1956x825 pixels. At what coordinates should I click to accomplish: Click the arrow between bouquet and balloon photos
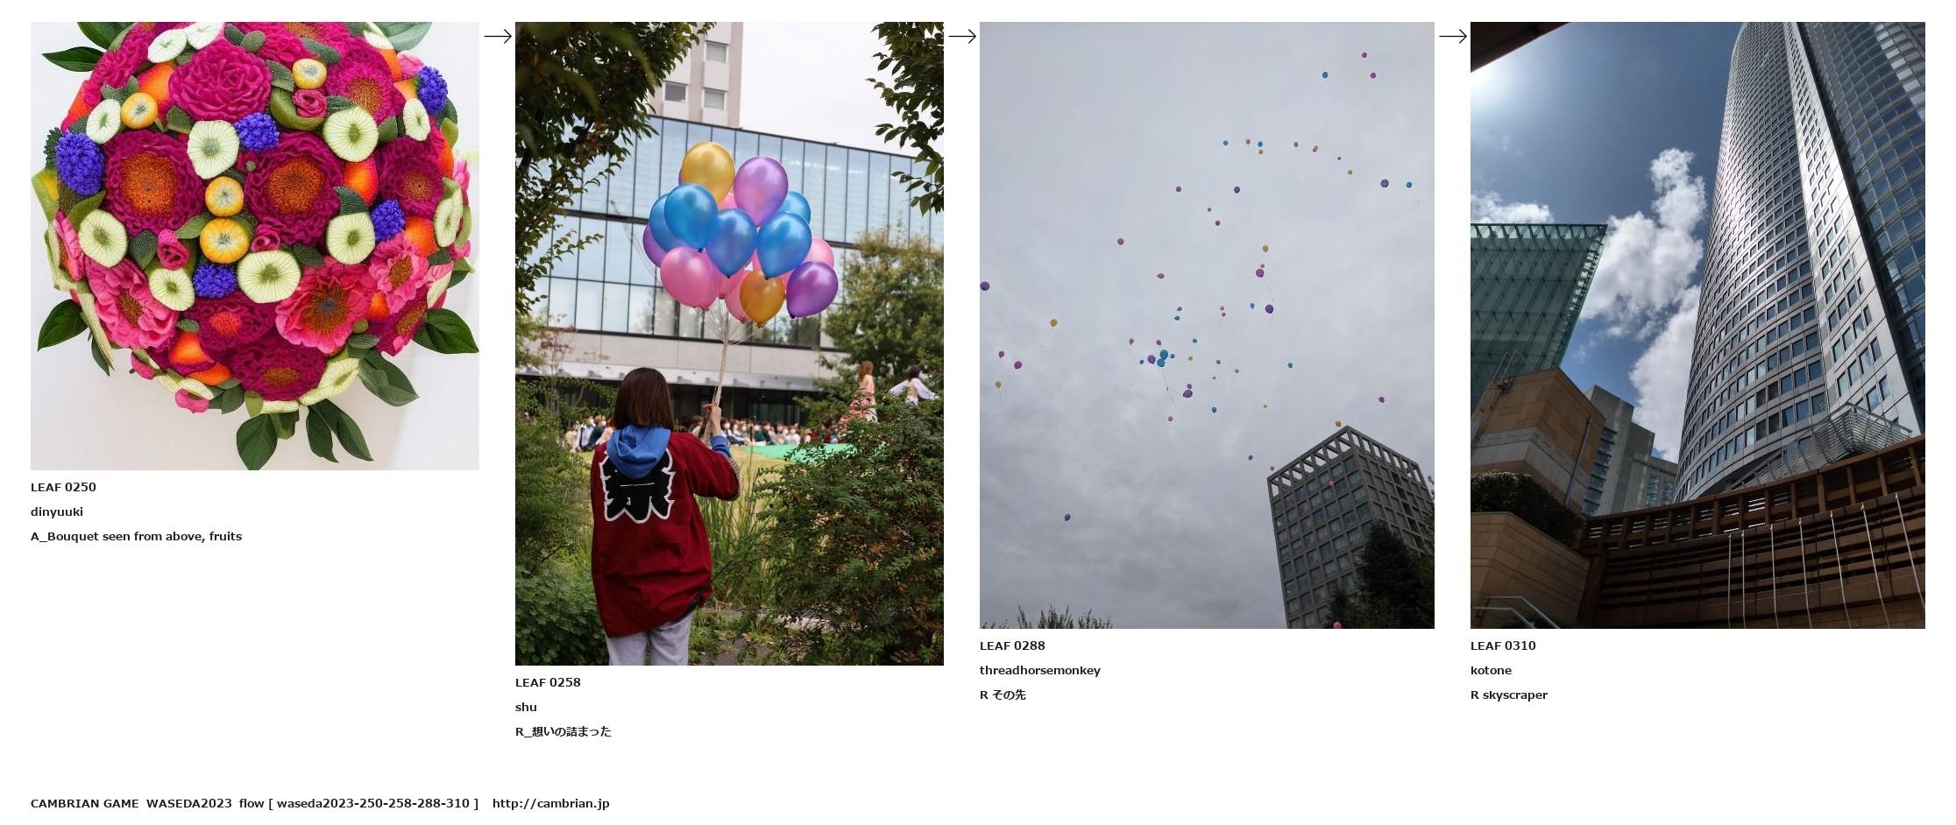tap(498, 36)
